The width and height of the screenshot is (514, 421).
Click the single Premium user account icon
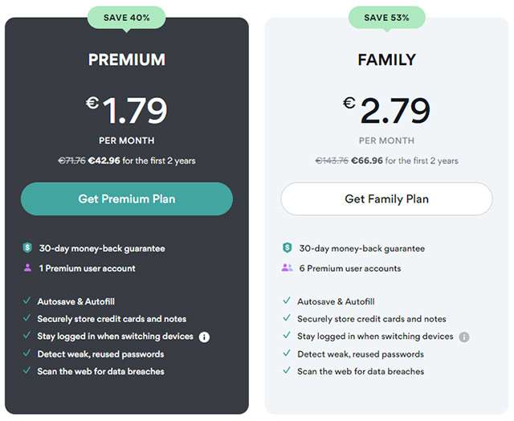tap(27, 268)
